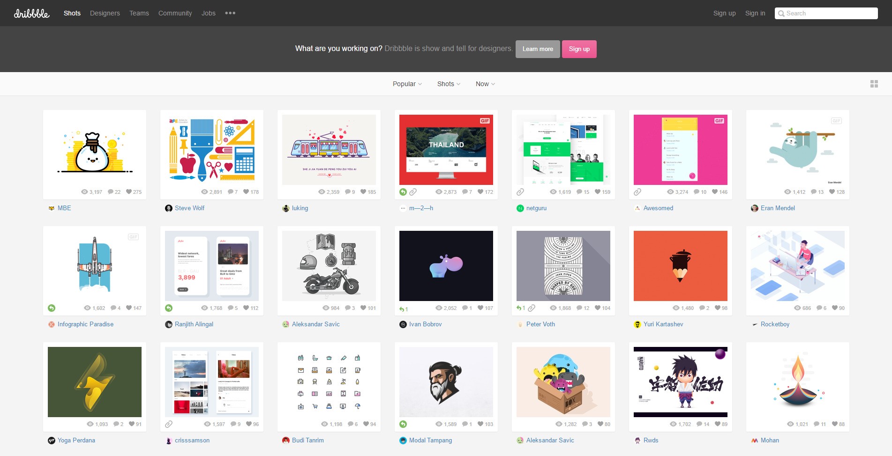This screenshot has width=892, height=456.
Task: Open the Teams navigation item
Action: pyautogui.click(x=139, y=13)
